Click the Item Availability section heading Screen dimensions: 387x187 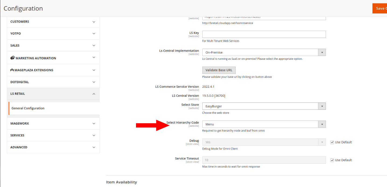click(x=121, y=182)
